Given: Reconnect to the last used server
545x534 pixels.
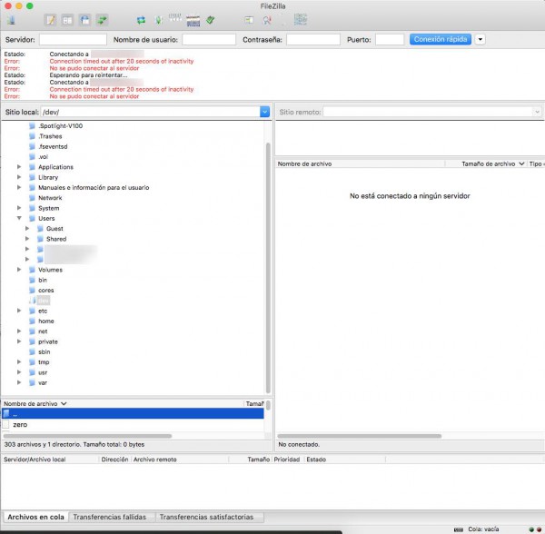Looking at the screenshot, I should coord(211,20).
